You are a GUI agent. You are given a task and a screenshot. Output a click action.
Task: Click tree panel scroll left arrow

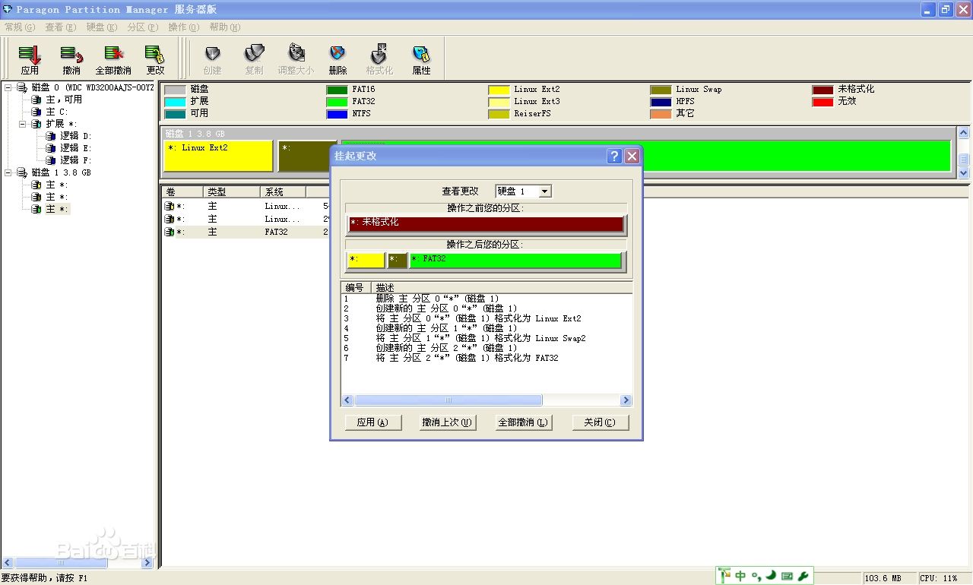click(x=7, y=563)
